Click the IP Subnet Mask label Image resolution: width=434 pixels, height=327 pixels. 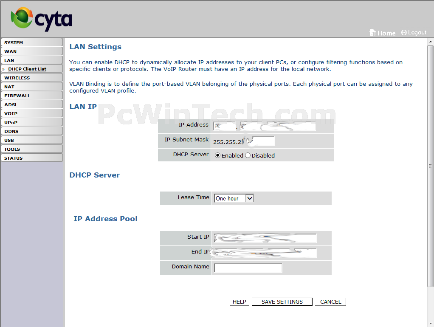click(186, 140)
